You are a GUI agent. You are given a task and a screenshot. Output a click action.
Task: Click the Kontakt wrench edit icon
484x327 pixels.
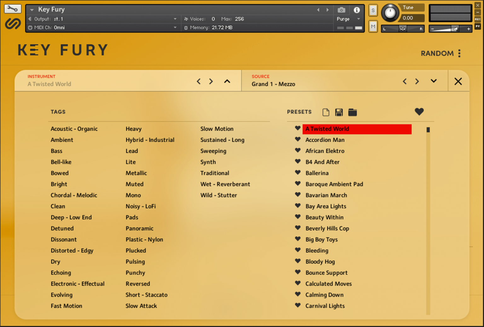pos(13,9)
